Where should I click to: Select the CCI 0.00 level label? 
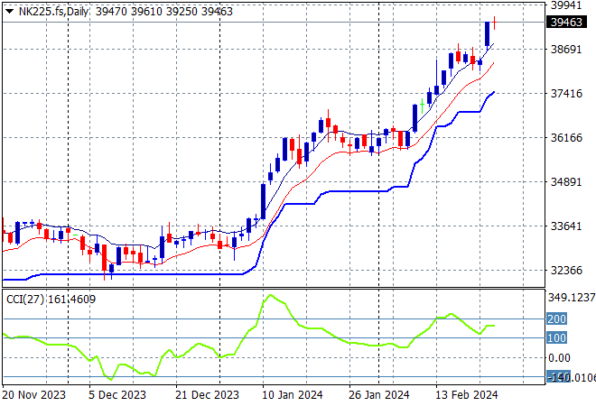tap(559, 358)
